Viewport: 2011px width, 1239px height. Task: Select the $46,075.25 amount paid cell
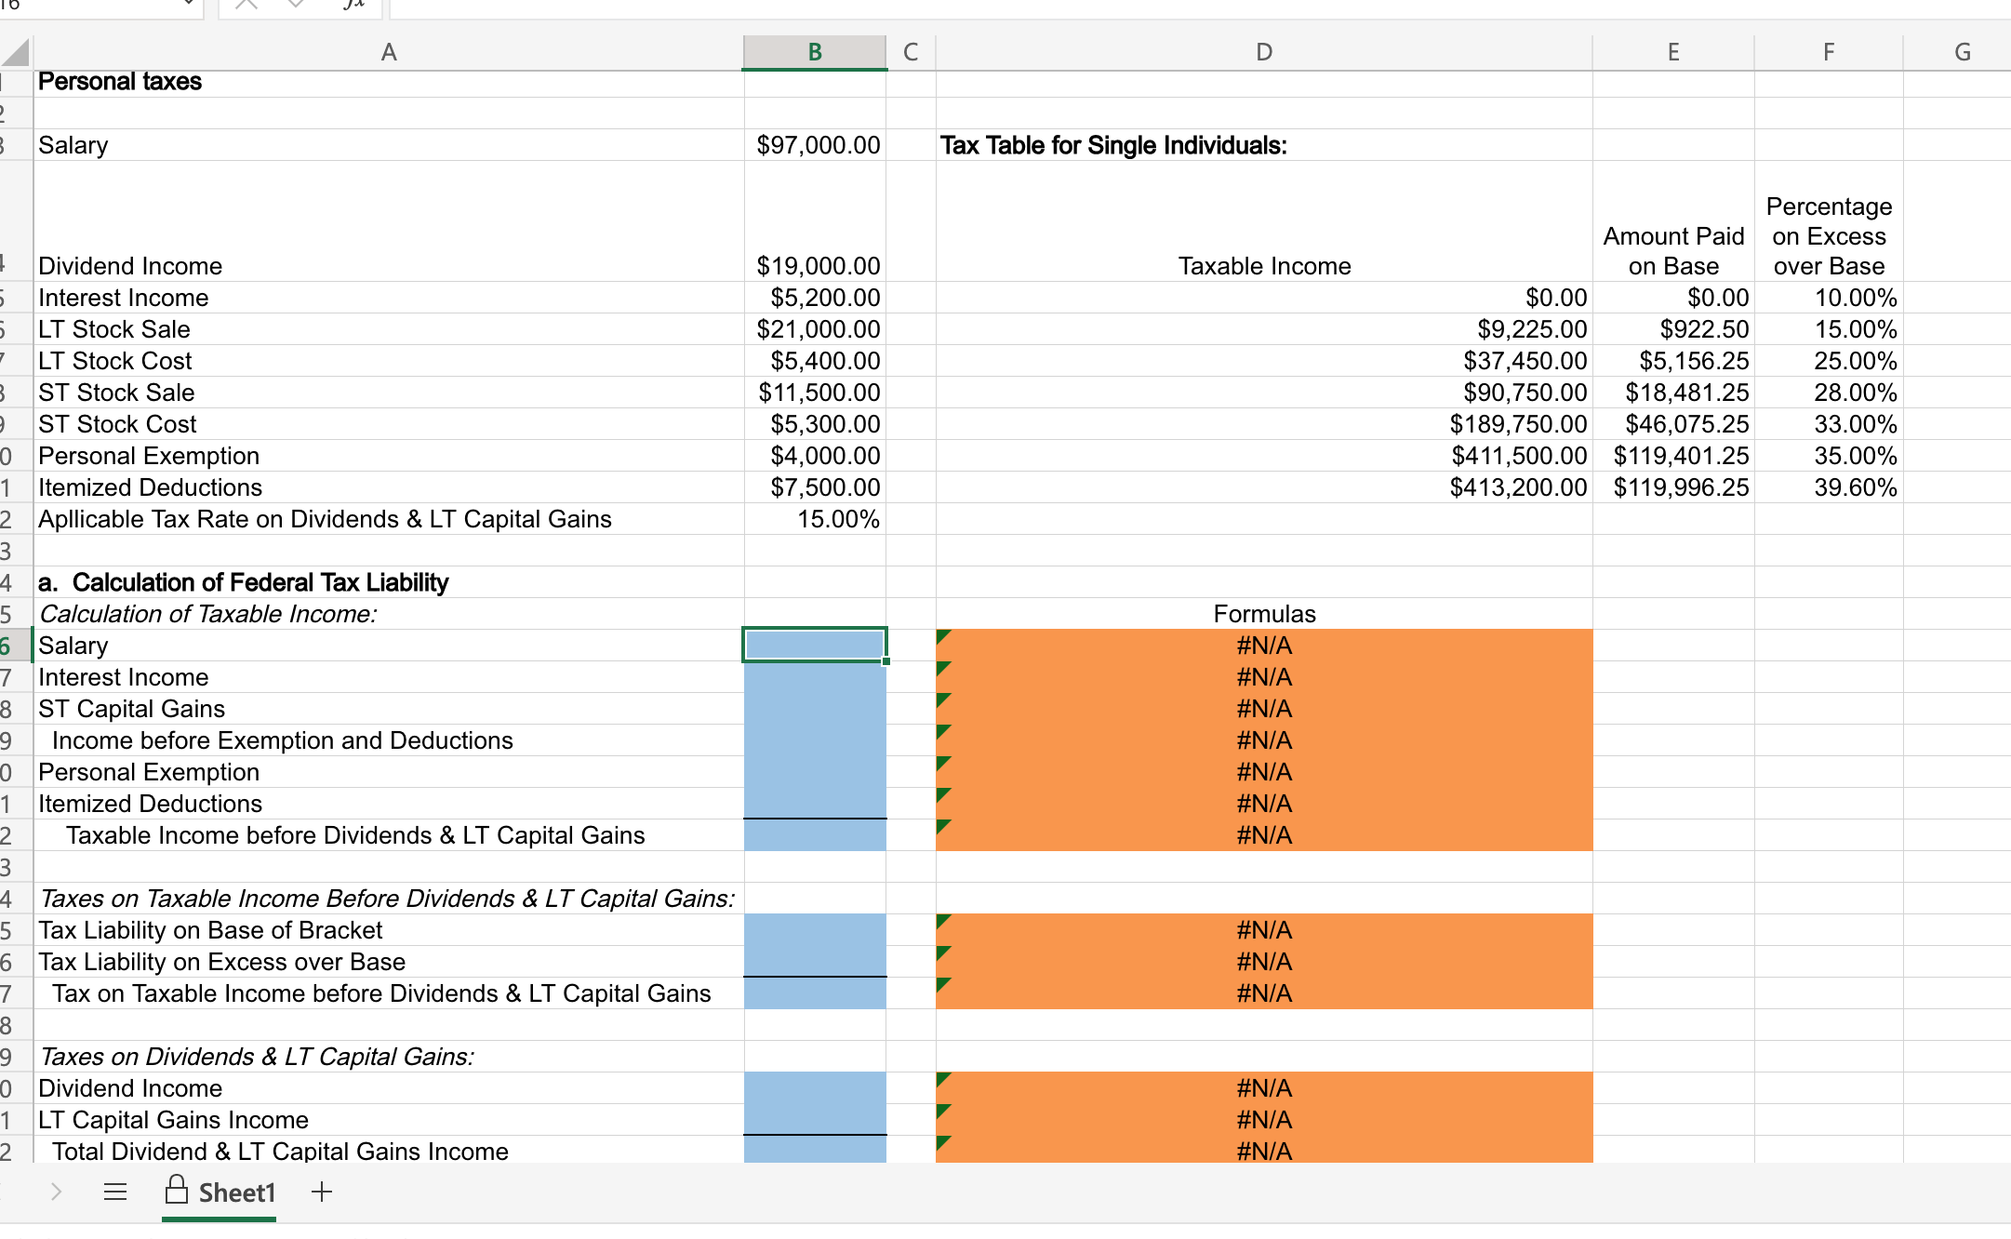click(x=1673, y=424)
